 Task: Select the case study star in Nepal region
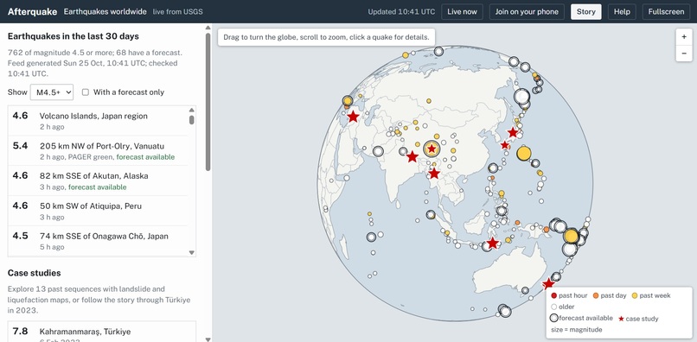tap(412, 156)
